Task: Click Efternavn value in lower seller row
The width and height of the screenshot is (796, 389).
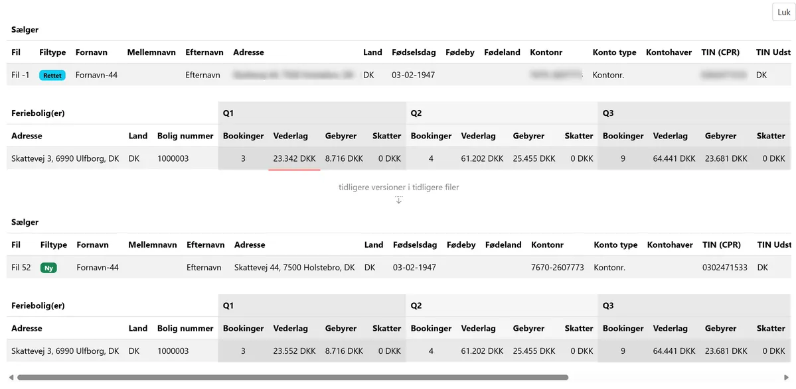Action: 204,268
